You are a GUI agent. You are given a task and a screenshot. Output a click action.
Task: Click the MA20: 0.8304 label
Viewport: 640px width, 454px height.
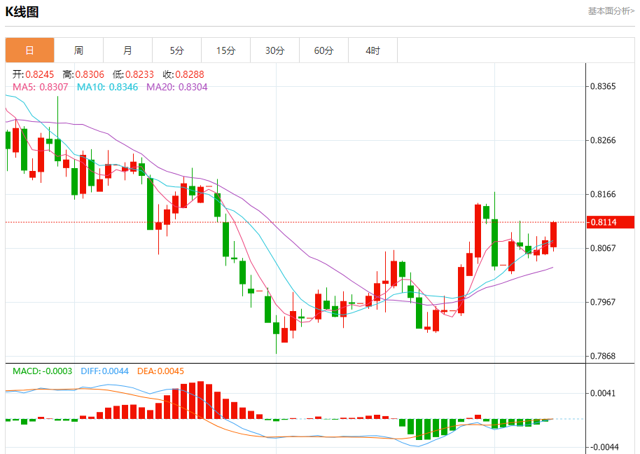pyautogui.click(x=176, y=87)
